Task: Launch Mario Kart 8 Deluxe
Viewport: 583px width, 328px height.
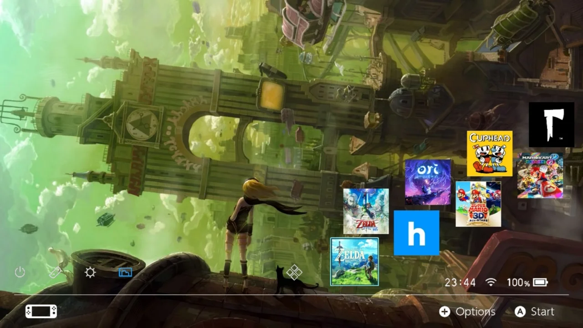Action: pyautogui.click(x=540, y=175)
